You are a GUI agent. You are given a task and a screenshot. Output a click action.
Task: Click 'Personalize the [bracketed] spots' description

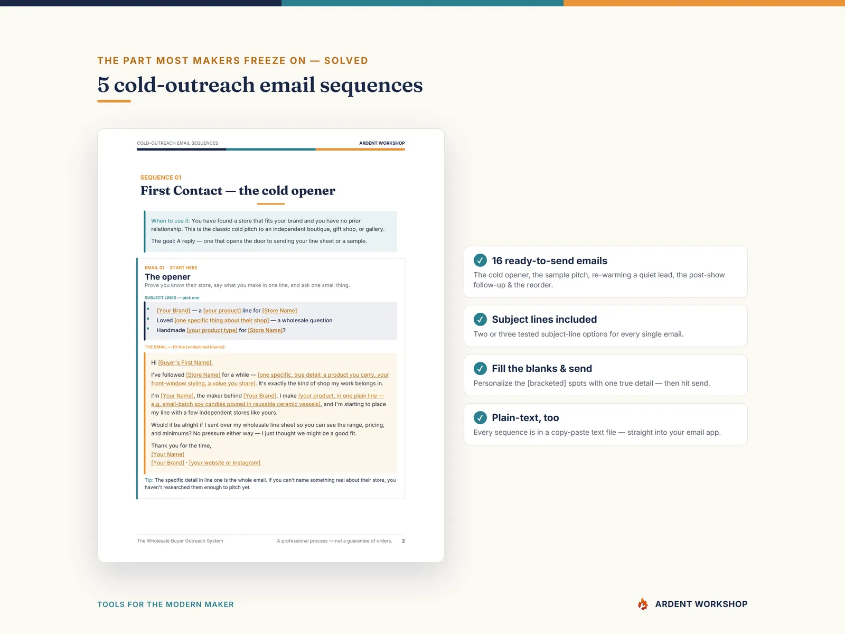591,383
